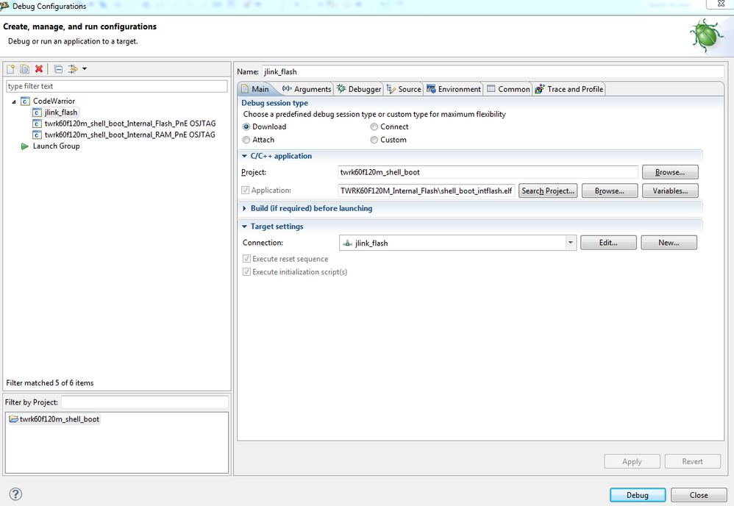Open the filter launch configurations icon
This screenshot has height=506, width=734.
click(x=73, y=69)
